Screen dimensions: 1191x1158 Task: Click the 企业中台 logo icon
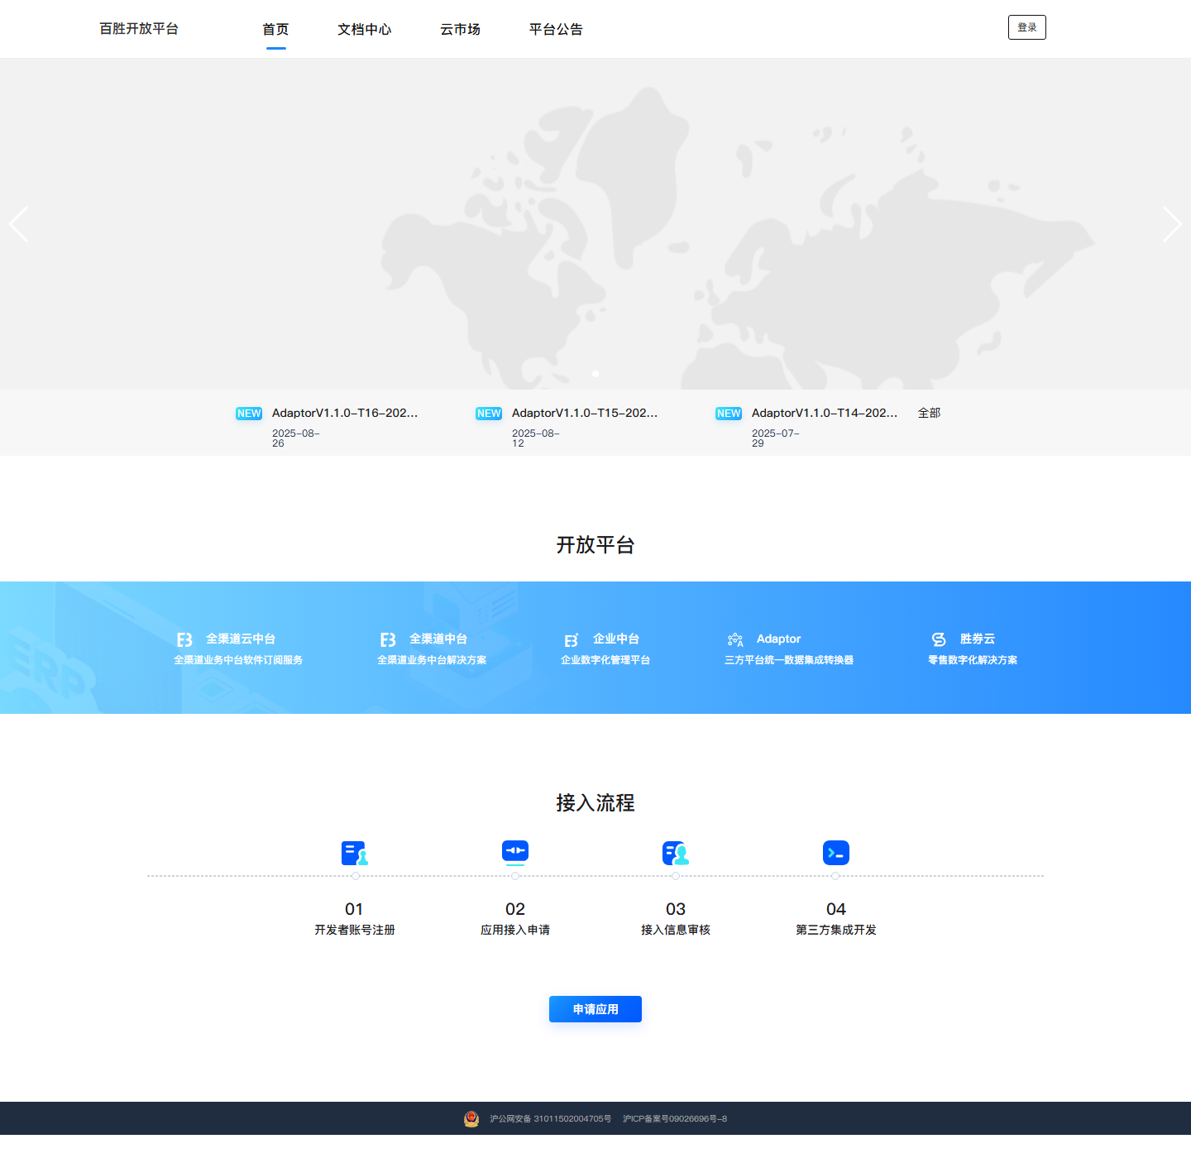click(572, 640)
